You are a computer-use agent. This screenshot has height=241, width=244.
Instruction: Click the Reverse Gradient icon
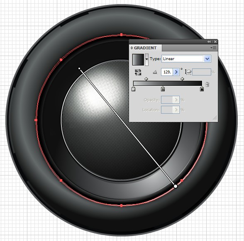138,72
